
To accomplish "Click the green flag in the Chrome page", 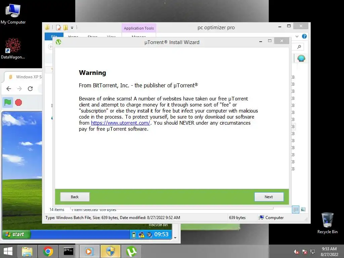I will 8,102.
